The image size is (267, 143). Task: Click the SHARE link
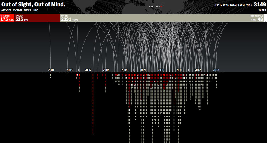pos(262,10)
